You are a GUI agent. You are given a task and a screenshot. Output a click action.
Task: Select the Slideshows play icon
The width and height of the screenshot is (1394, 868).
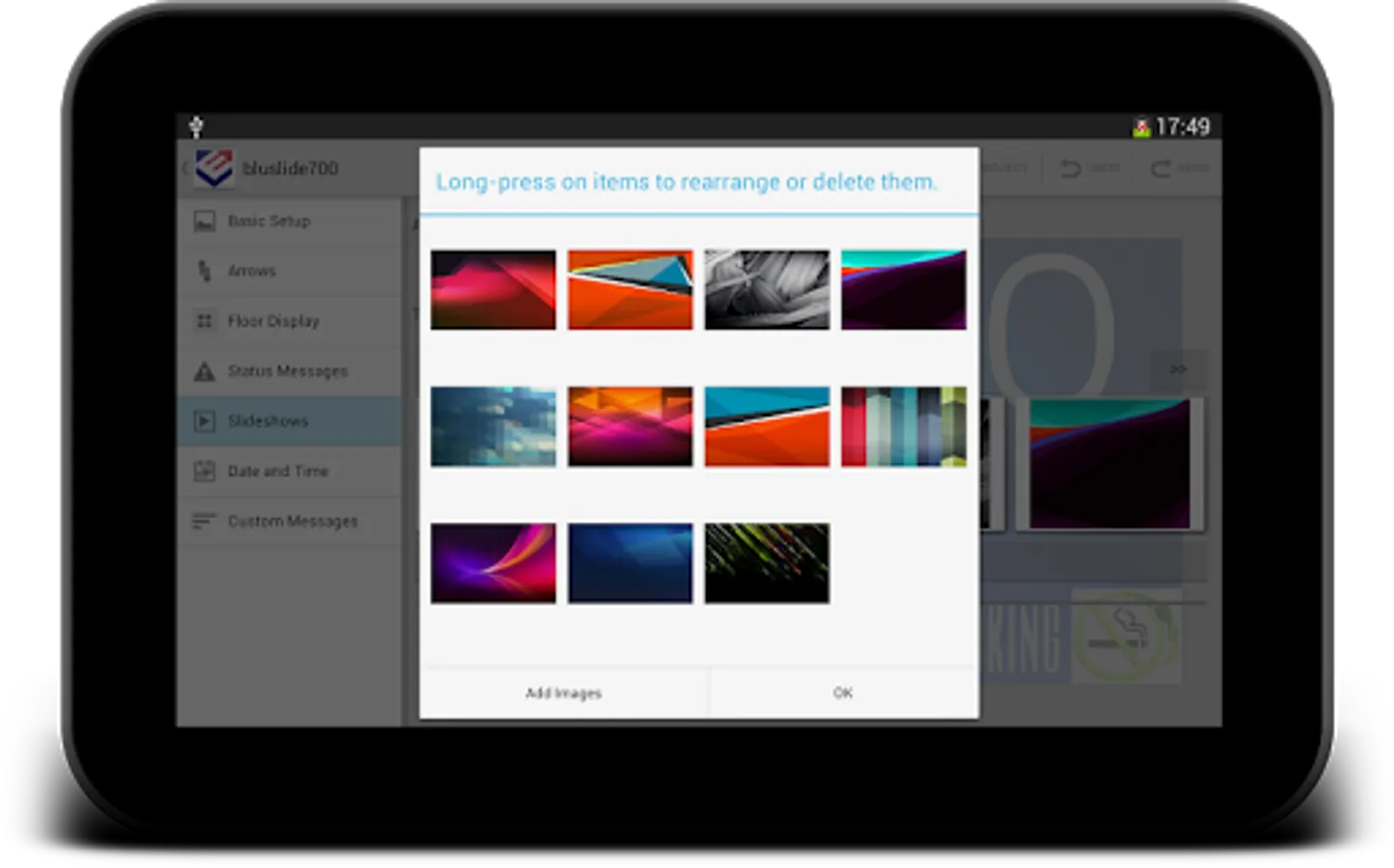click(x=205, y=421)
